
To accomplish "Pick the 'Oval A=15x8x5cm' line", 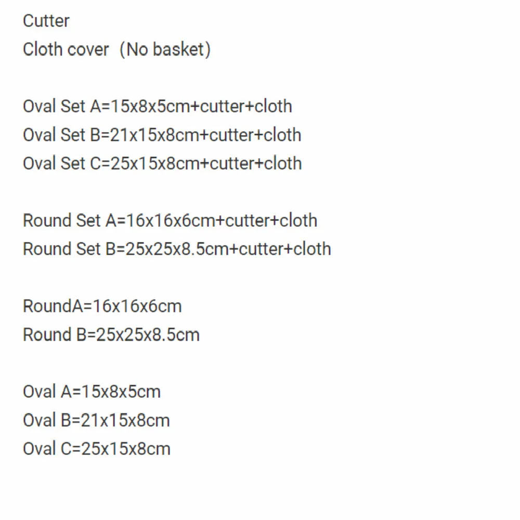I will coord(92,392).
